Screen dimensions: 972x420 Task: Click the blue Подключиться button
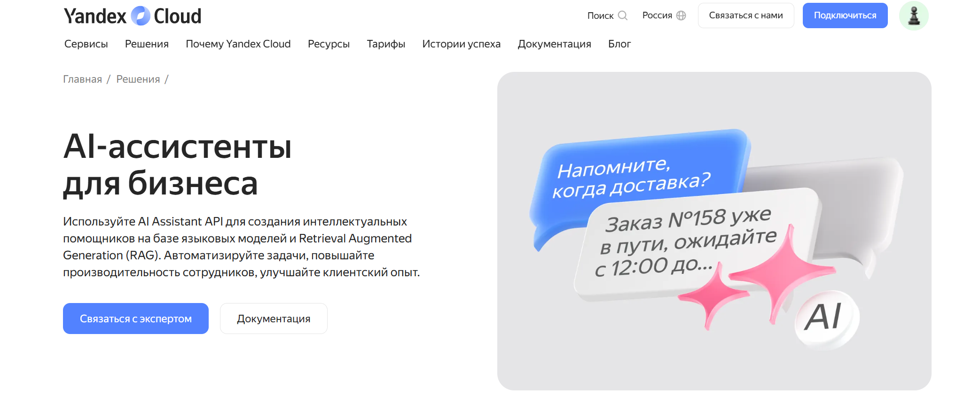coord(845,16)
